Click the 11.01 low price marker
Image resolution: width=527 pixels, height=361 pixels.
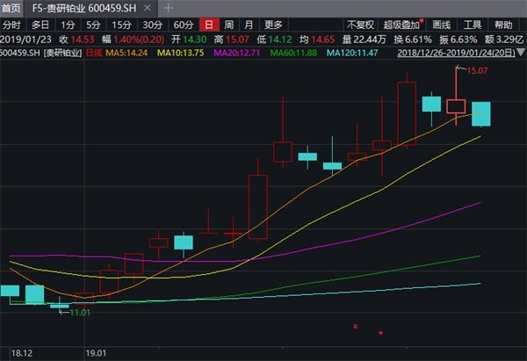[80, 313]
